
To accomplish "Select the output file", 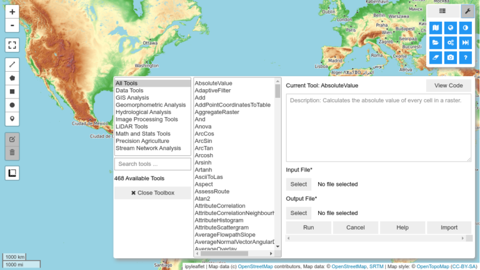I will 299,213.
